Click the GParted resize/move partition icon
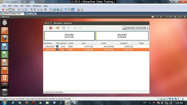This screenshot has height=105, width=187. click(57, 28)
